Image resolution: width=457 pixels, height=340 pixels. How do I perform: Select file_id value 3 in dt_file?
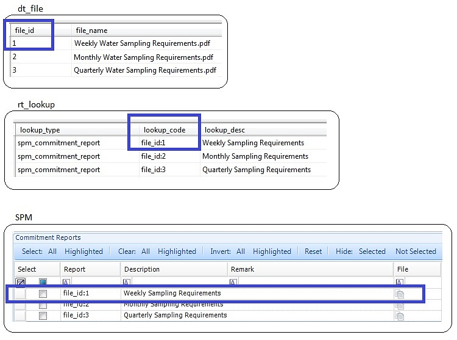pos(14,70)
